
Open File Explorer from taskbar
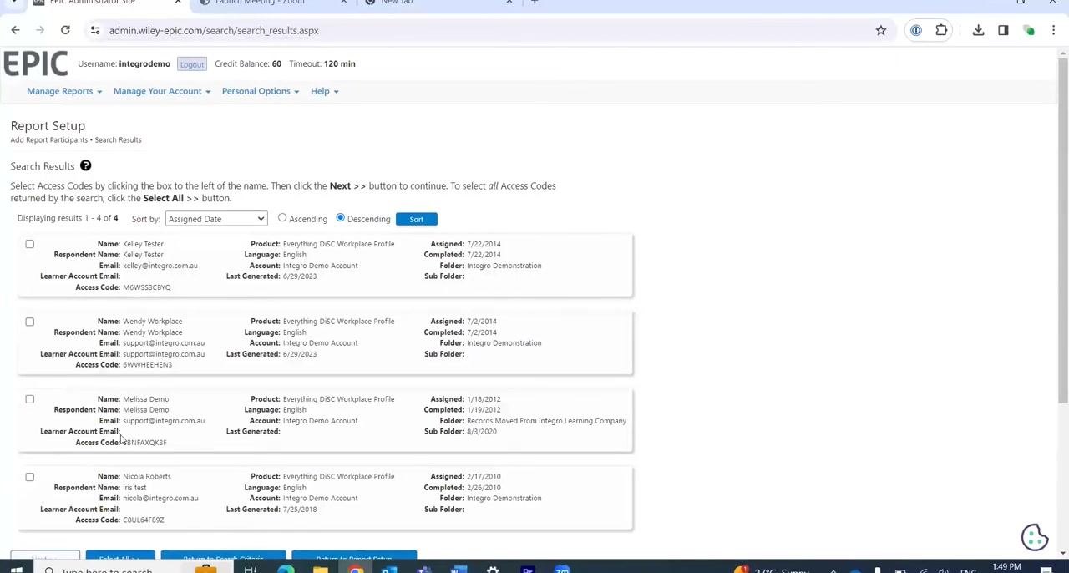pyautogui.click(x=321, y=570)
